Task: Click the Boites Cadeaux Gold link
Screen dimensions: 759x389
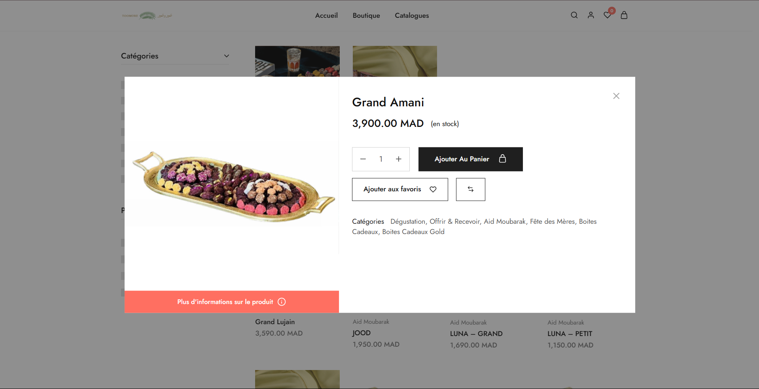Action: point(413,232)
